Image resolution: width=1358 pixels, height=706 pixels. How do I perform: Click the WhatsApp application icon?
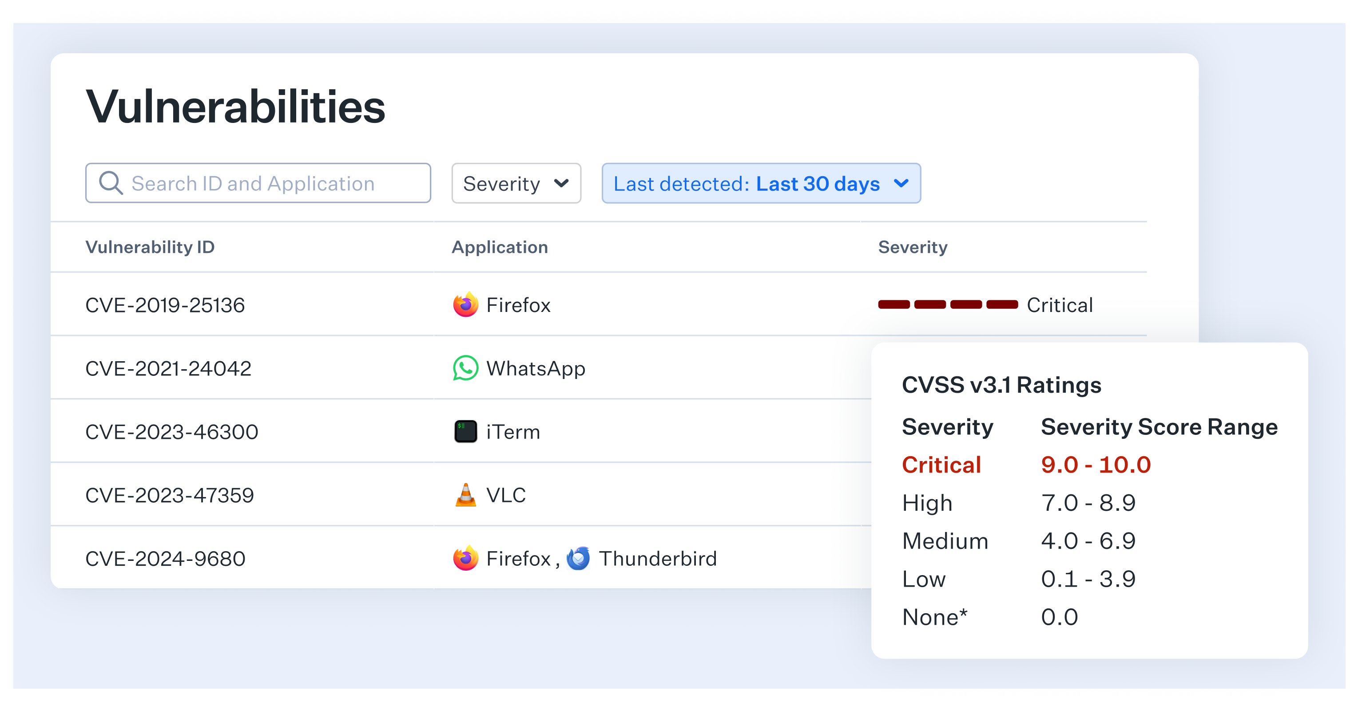[x=465, y=368]
